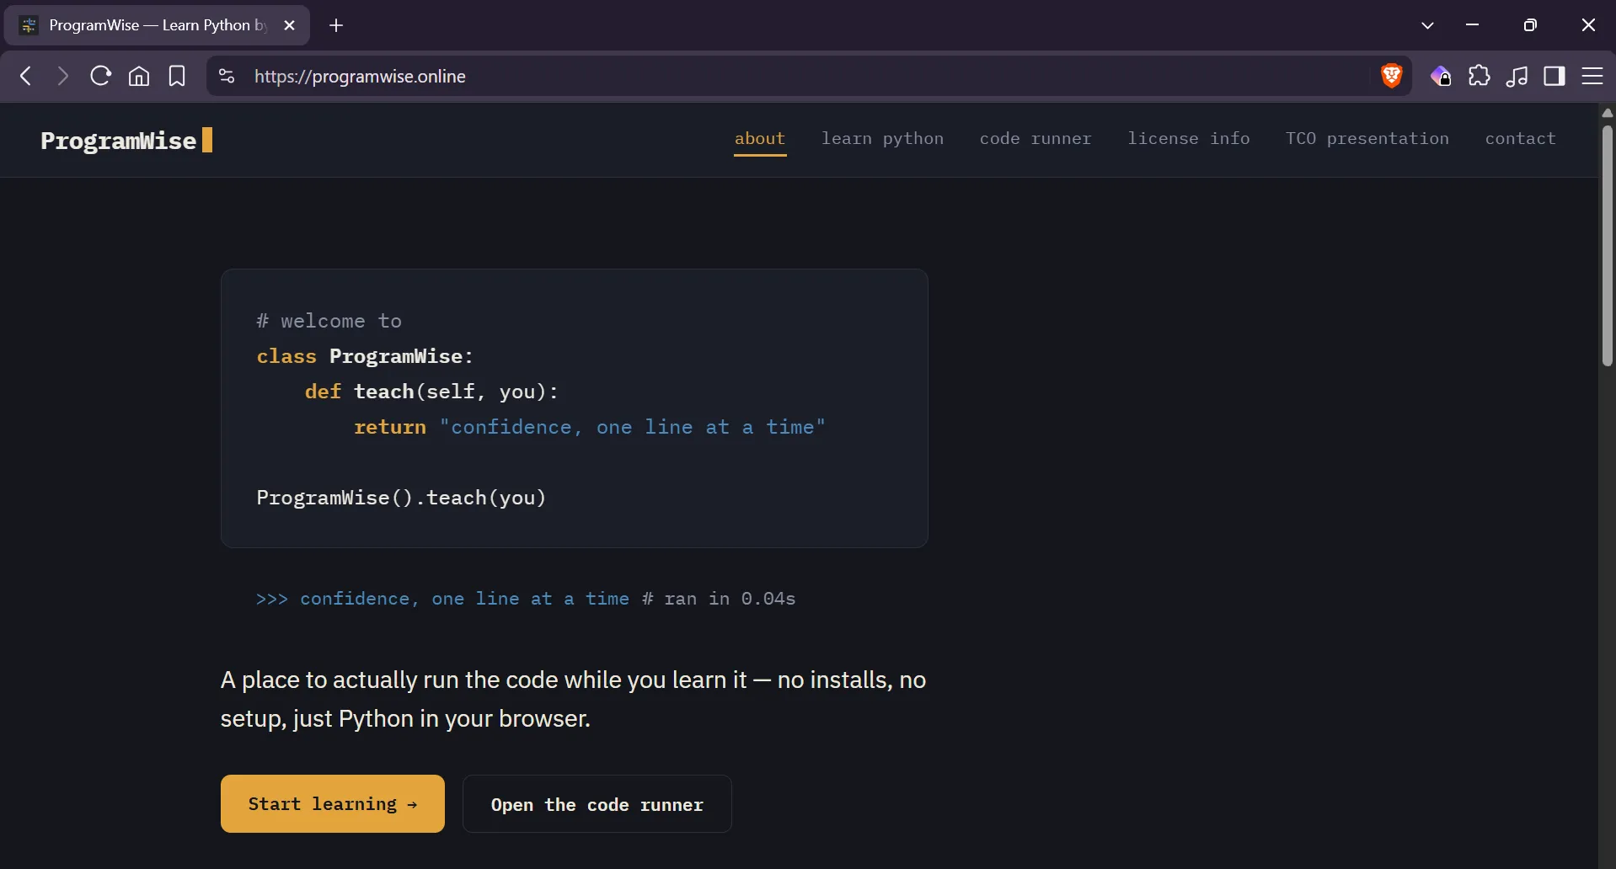Open the extensions puzzle icon
This screenshot has width=1616, height=869.
(x=1480, y=76)
